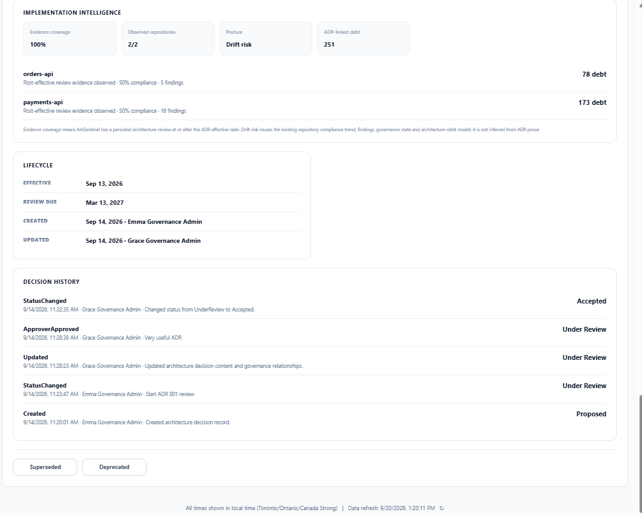Select the StatusChanged Accepted history entry
Viewport: 642px width, 515px height.
pos(315,305)
